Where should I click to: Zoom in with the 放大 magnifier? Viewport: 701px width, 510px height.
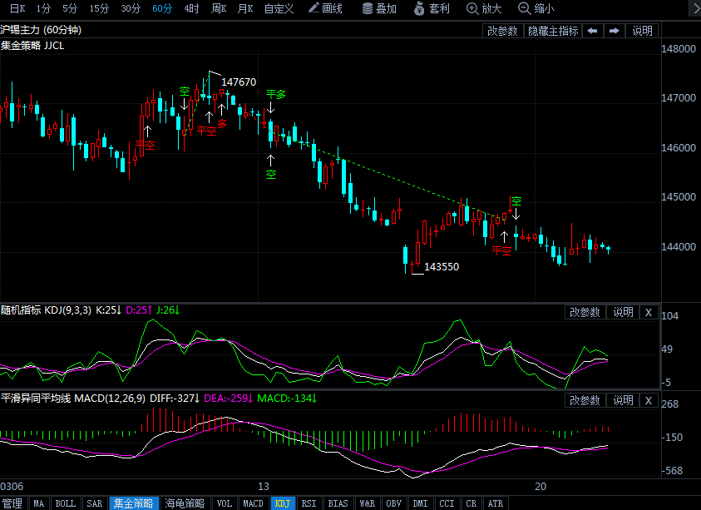pyautogui.click(x=484, y=8)
